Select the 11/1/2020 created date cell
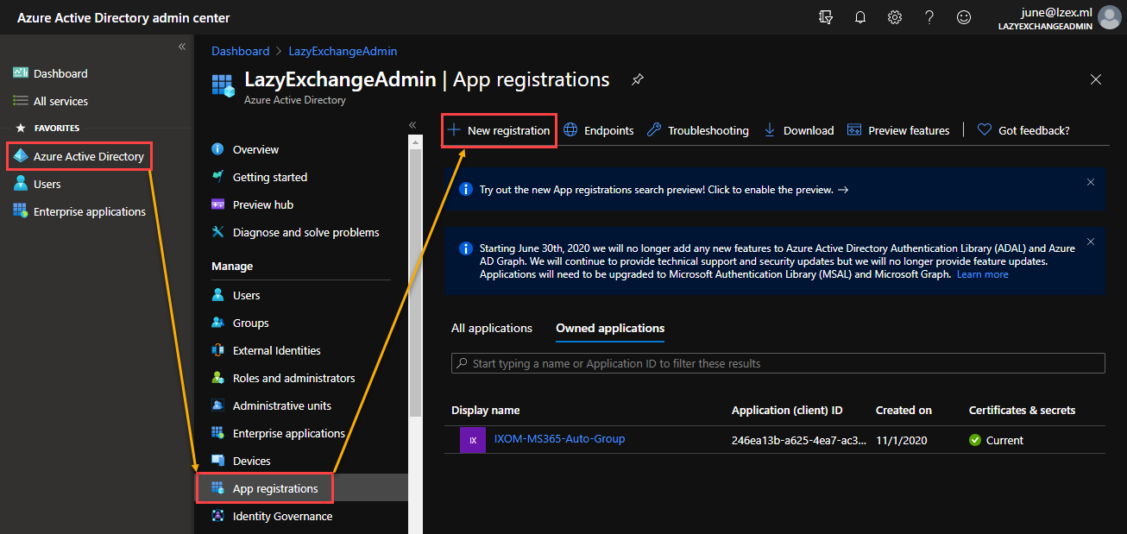The width and height of the screenshot is (1127, 534). click(x=902, y=440)
